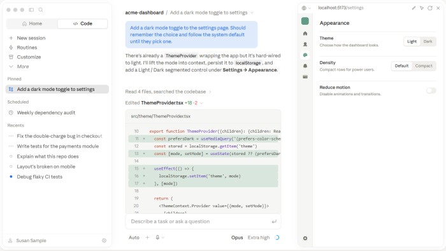The image size is (446, 251).
Task: Click the send return-arrow icon
Action: point(274,222)
